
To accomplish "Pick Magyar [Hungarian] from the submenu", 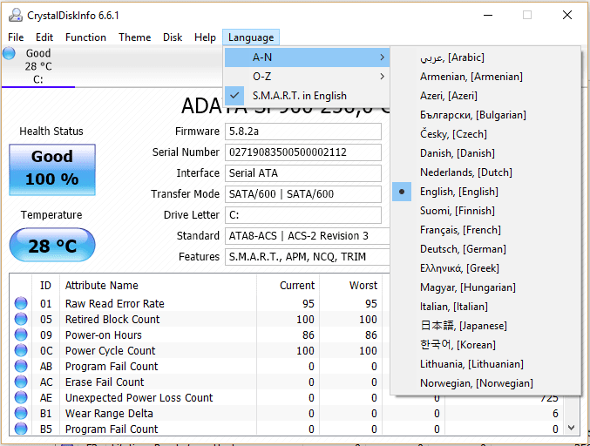I will tap(485, 287).
